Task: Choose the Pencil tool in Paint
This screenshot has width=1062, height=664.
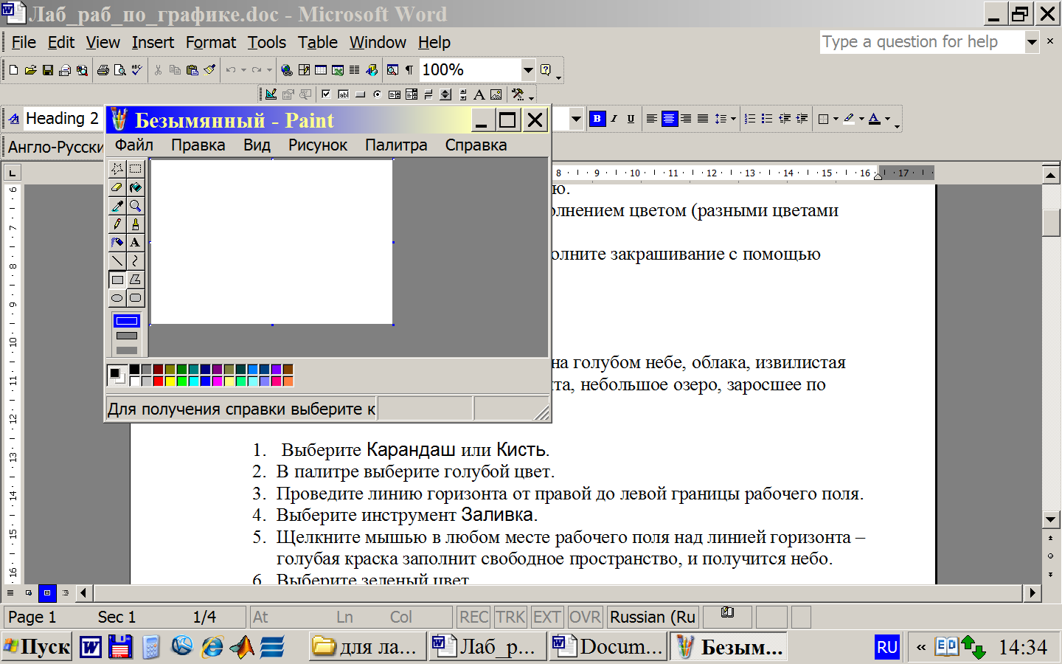Action: tap(117, 224)
